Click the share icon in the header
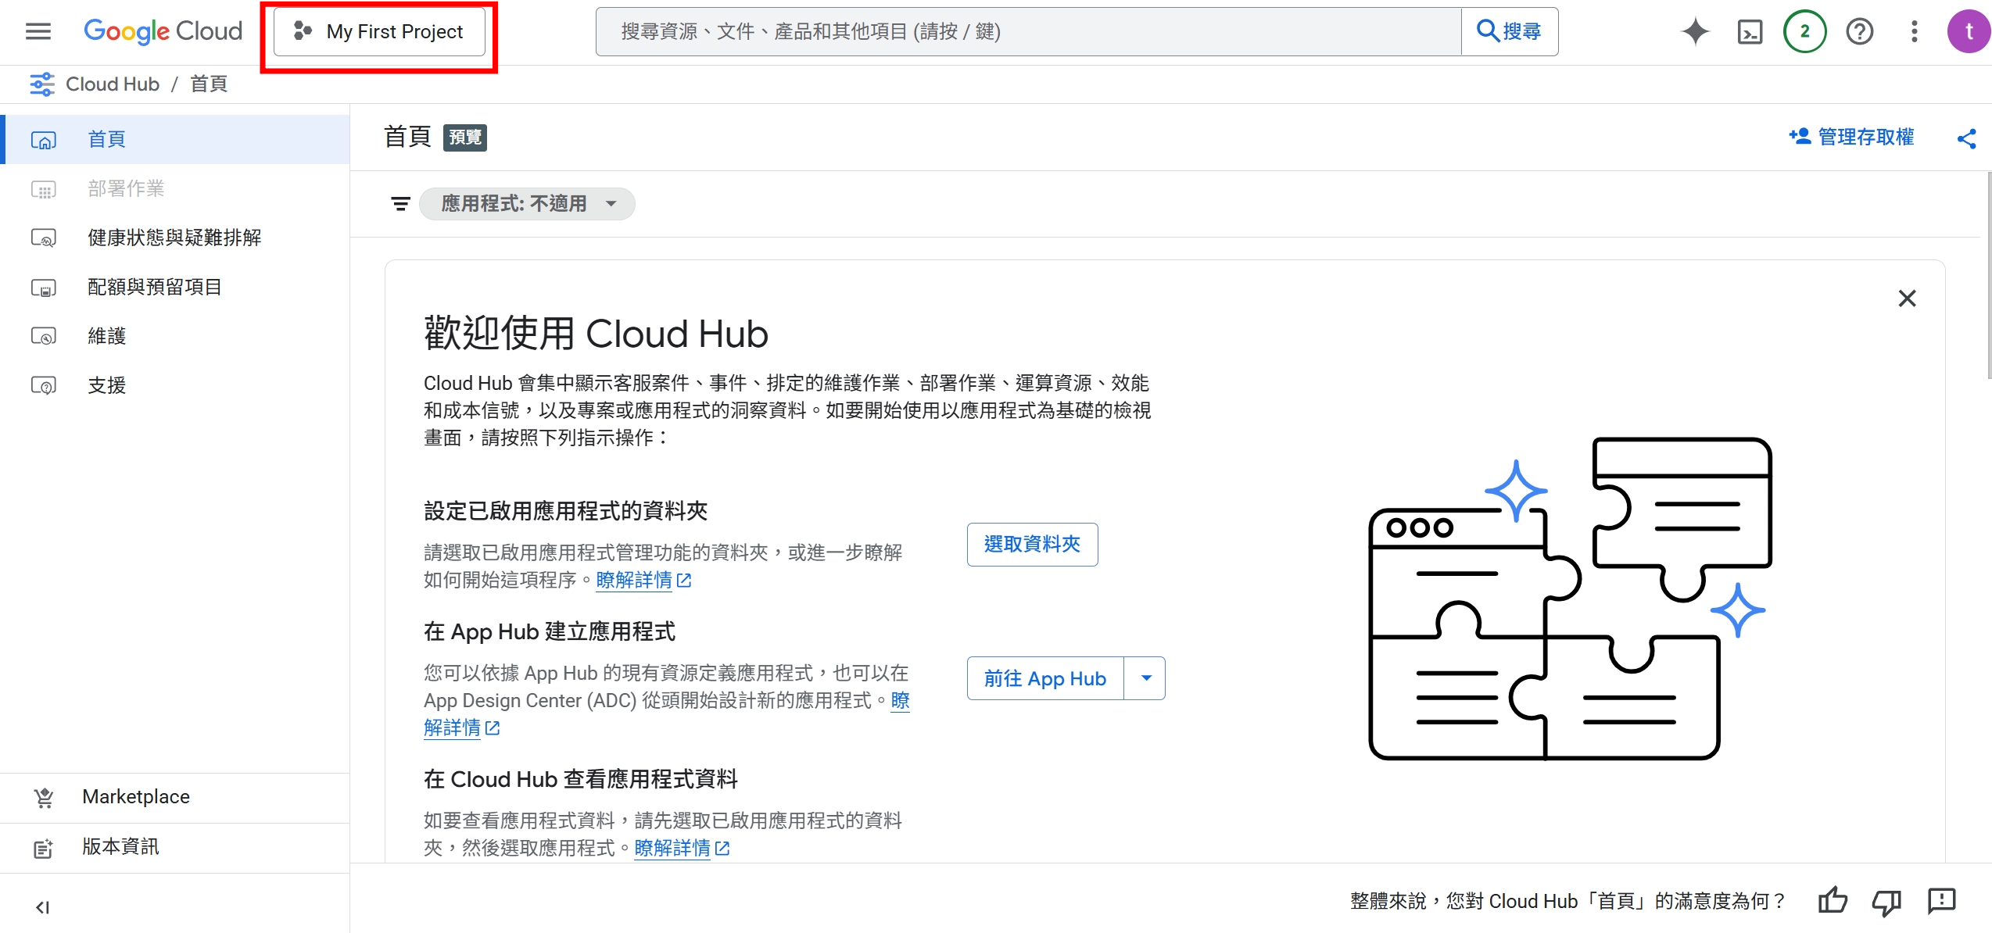The image size is (1992, 933). [x=1966, y=138]
